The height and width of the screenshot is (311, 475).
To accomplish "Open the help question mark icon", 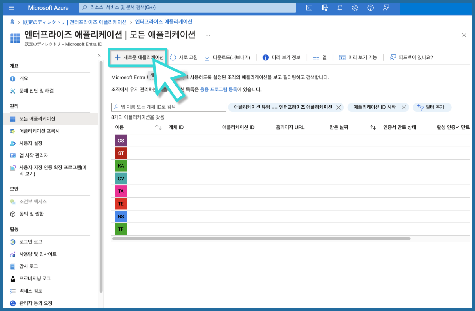I will [x=371, y=8].
